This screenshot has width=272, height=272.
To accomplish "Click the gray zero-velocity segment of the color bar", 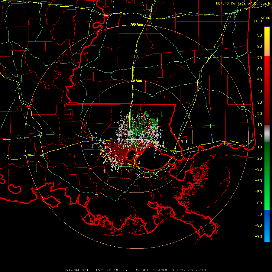I will coord(267,134).
